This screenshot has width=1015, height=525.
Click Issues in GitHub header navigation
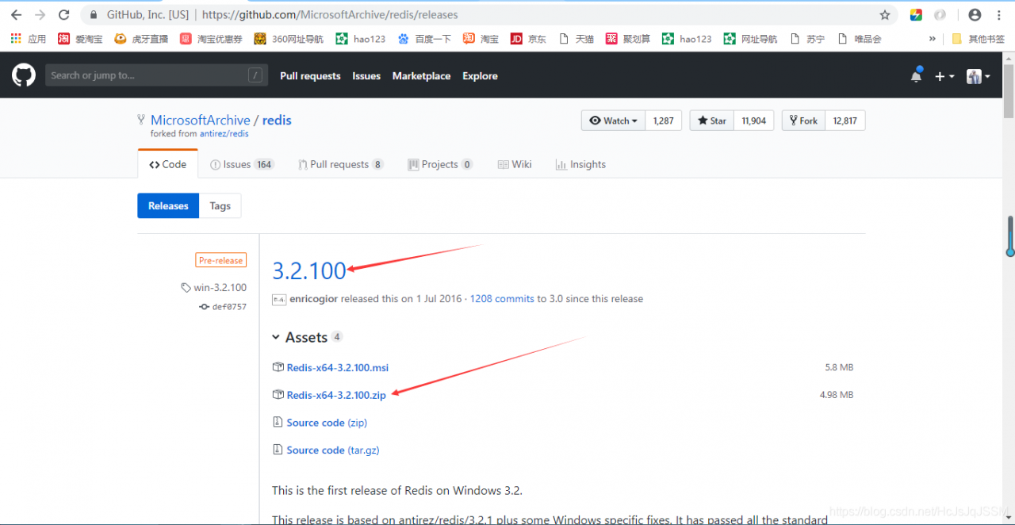(366, 76)
